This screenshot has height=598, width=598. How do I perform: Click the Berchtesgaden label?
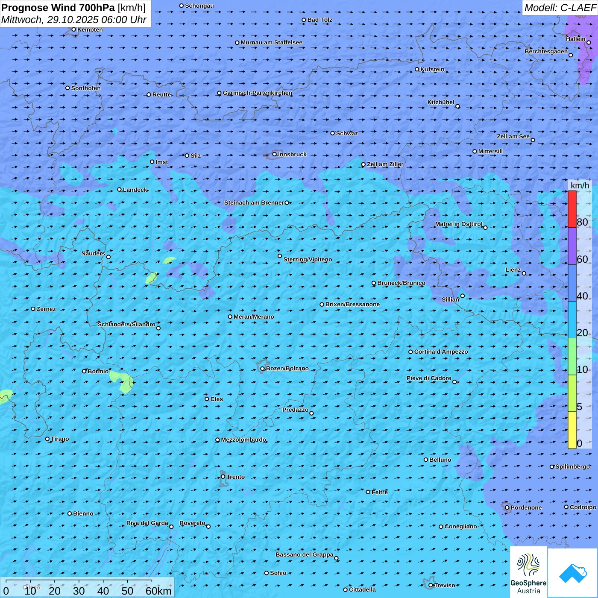click(x=546, y=51)
